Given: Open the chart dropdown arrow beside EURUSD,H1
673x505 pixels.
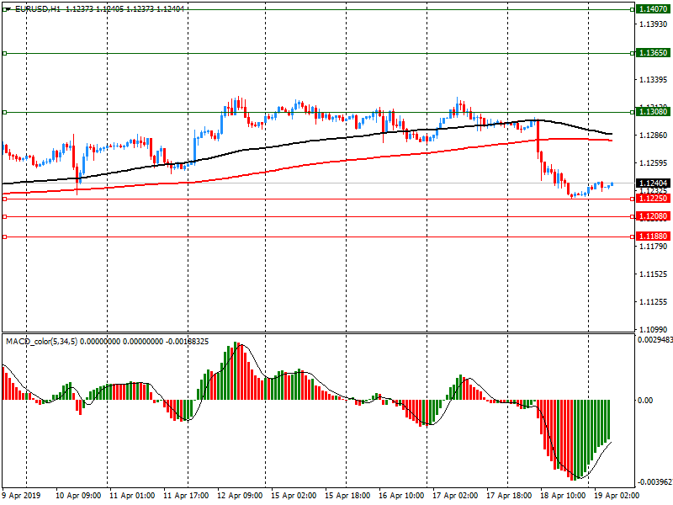Looking at the screenshot, I should [x=8, y=9].
